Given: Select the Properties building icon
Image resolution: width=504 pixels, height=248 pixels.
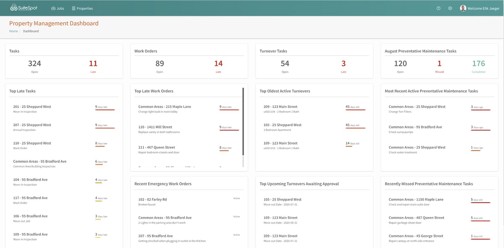Looking at the screenshot, I should point(74,8).
